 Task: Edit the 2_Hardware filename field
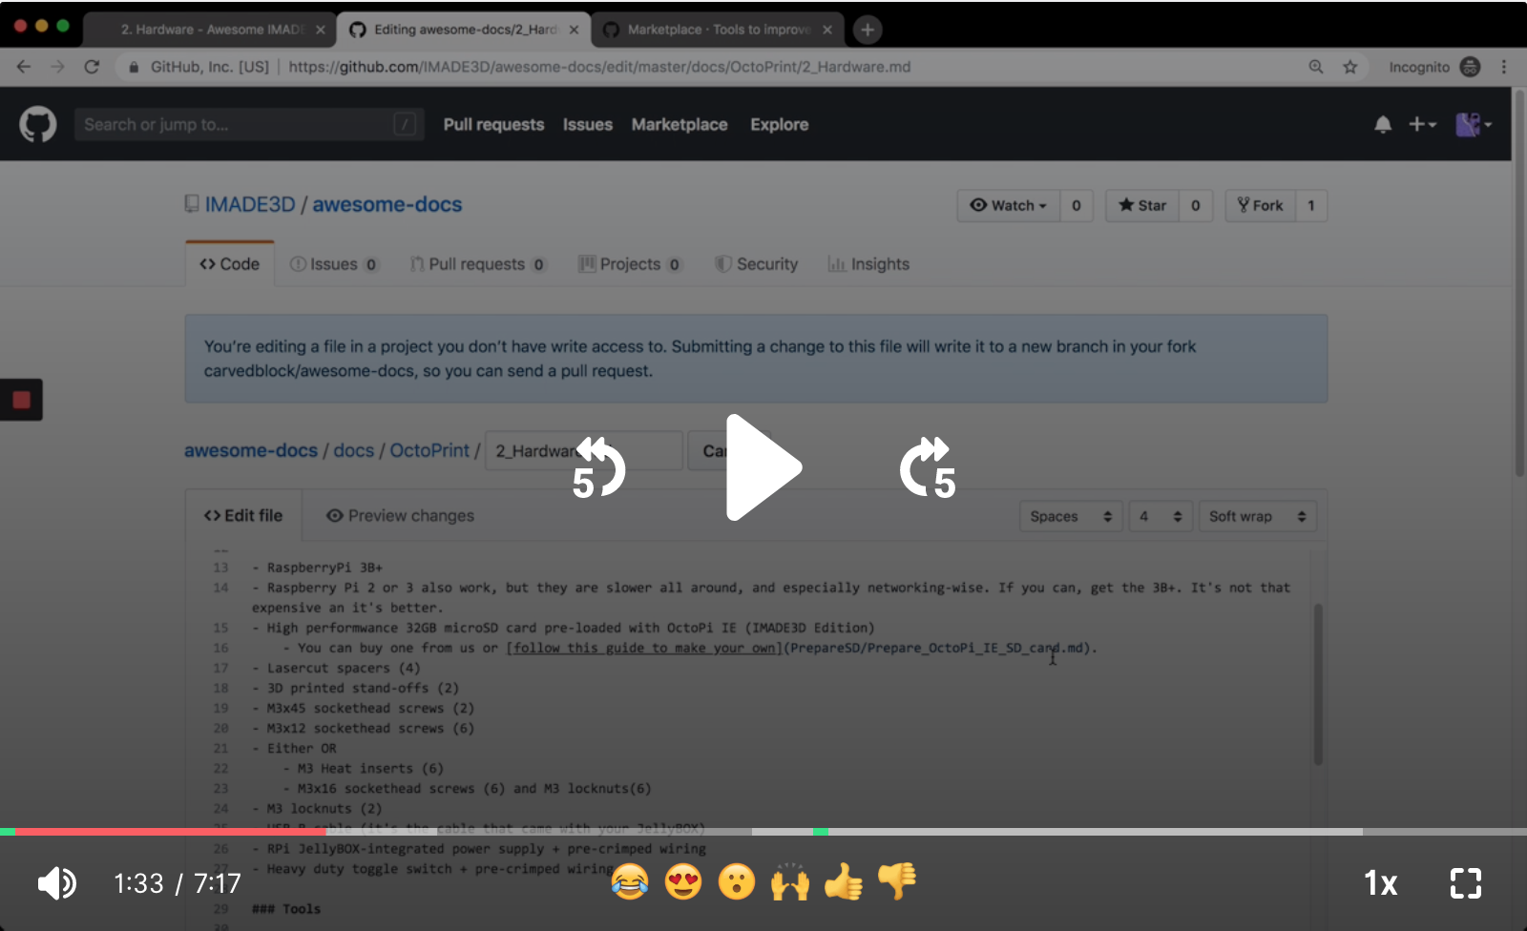click(x=584, y=450)
